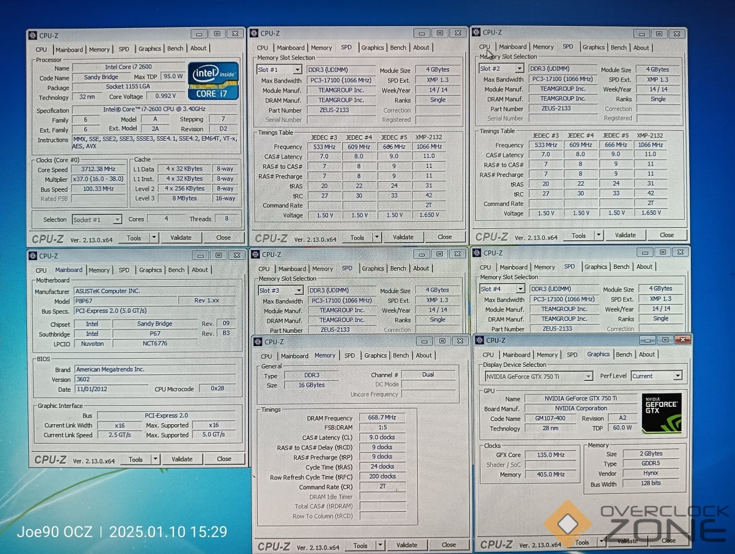The height and width of the screenshot is (554, 735).
Task: Click the BIOS Version value 3602
Action: coord(155,380)
